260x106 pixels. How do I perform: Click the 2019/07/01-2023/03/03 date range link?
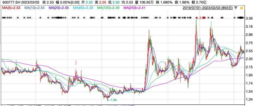(x=208, y=8)
